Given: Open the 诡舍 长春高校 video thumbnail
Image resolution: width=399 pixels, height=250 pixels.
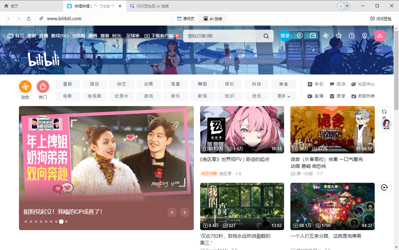Looking at the screenshot, I should [x=332, y=130].
